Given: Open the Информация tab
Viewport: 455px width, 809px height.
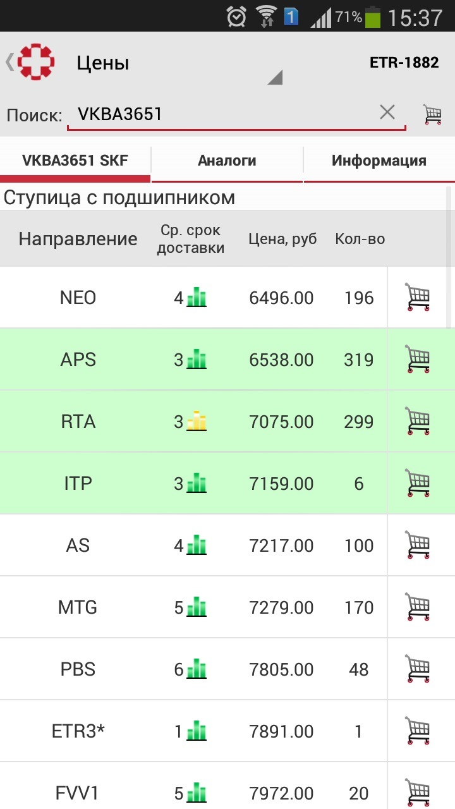Looking at the screenshot, I should click(x=378, y=160).
